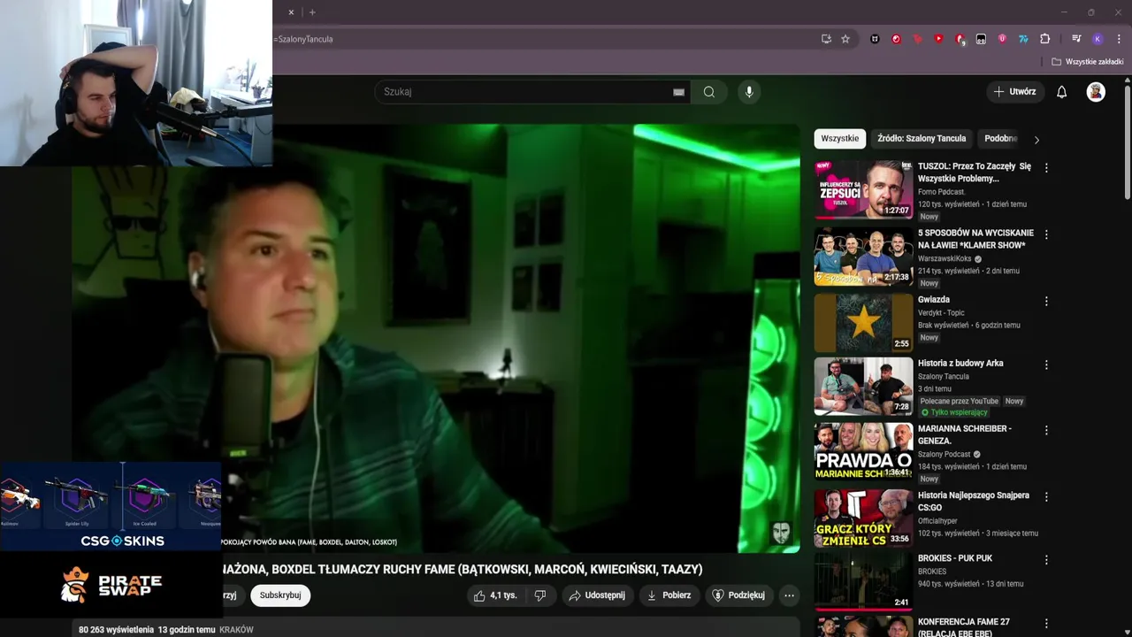
Task: Open options for 5 SPOSOBÓW NA WYCISKANIE video
Action: 1046,234
